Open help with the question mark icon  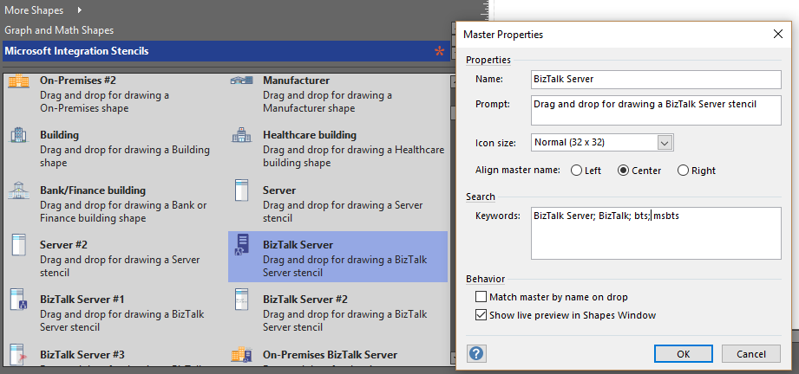coord(476,353)
